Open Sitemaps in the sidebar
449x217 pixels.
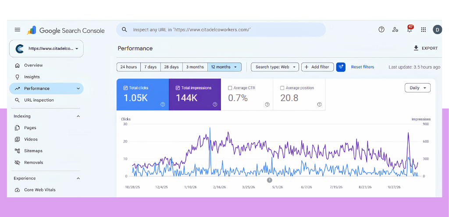pyautogui.click(x=33, y=151)
